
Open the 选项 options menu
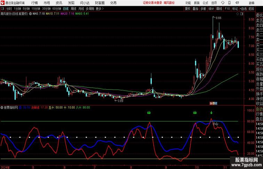pos(214,3)
